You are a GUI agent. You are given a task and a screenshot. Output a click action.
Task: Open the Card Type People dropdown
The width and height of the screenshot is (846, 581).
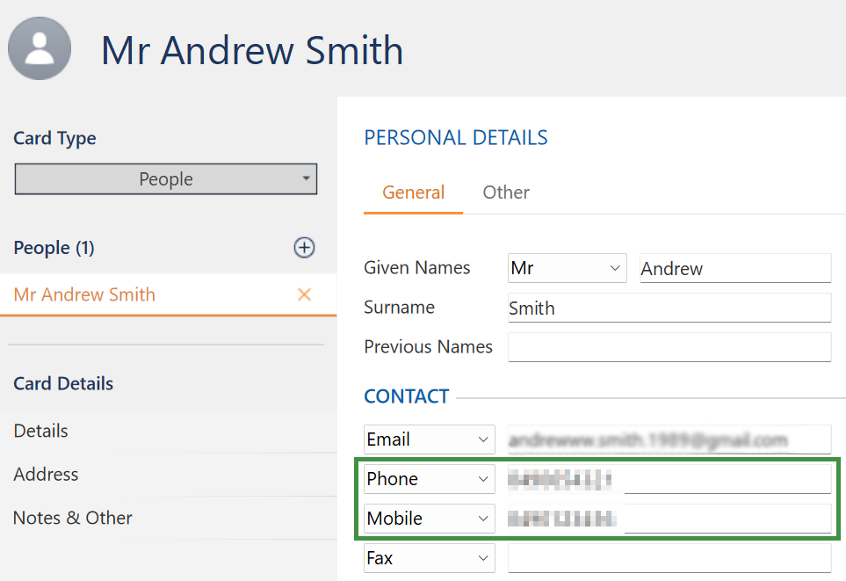166,179
